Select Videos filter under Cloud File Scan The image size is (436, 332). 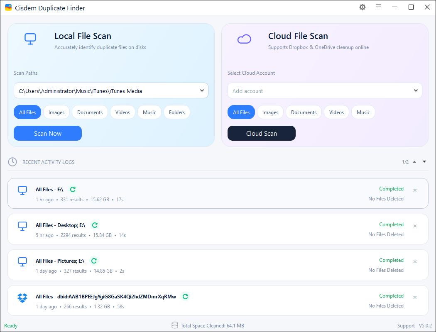click(336, 112)
